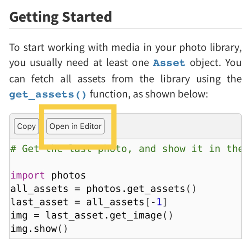
Task: Click the 'all_assets = photos.get_assets()' line
Action: [103, 189]
